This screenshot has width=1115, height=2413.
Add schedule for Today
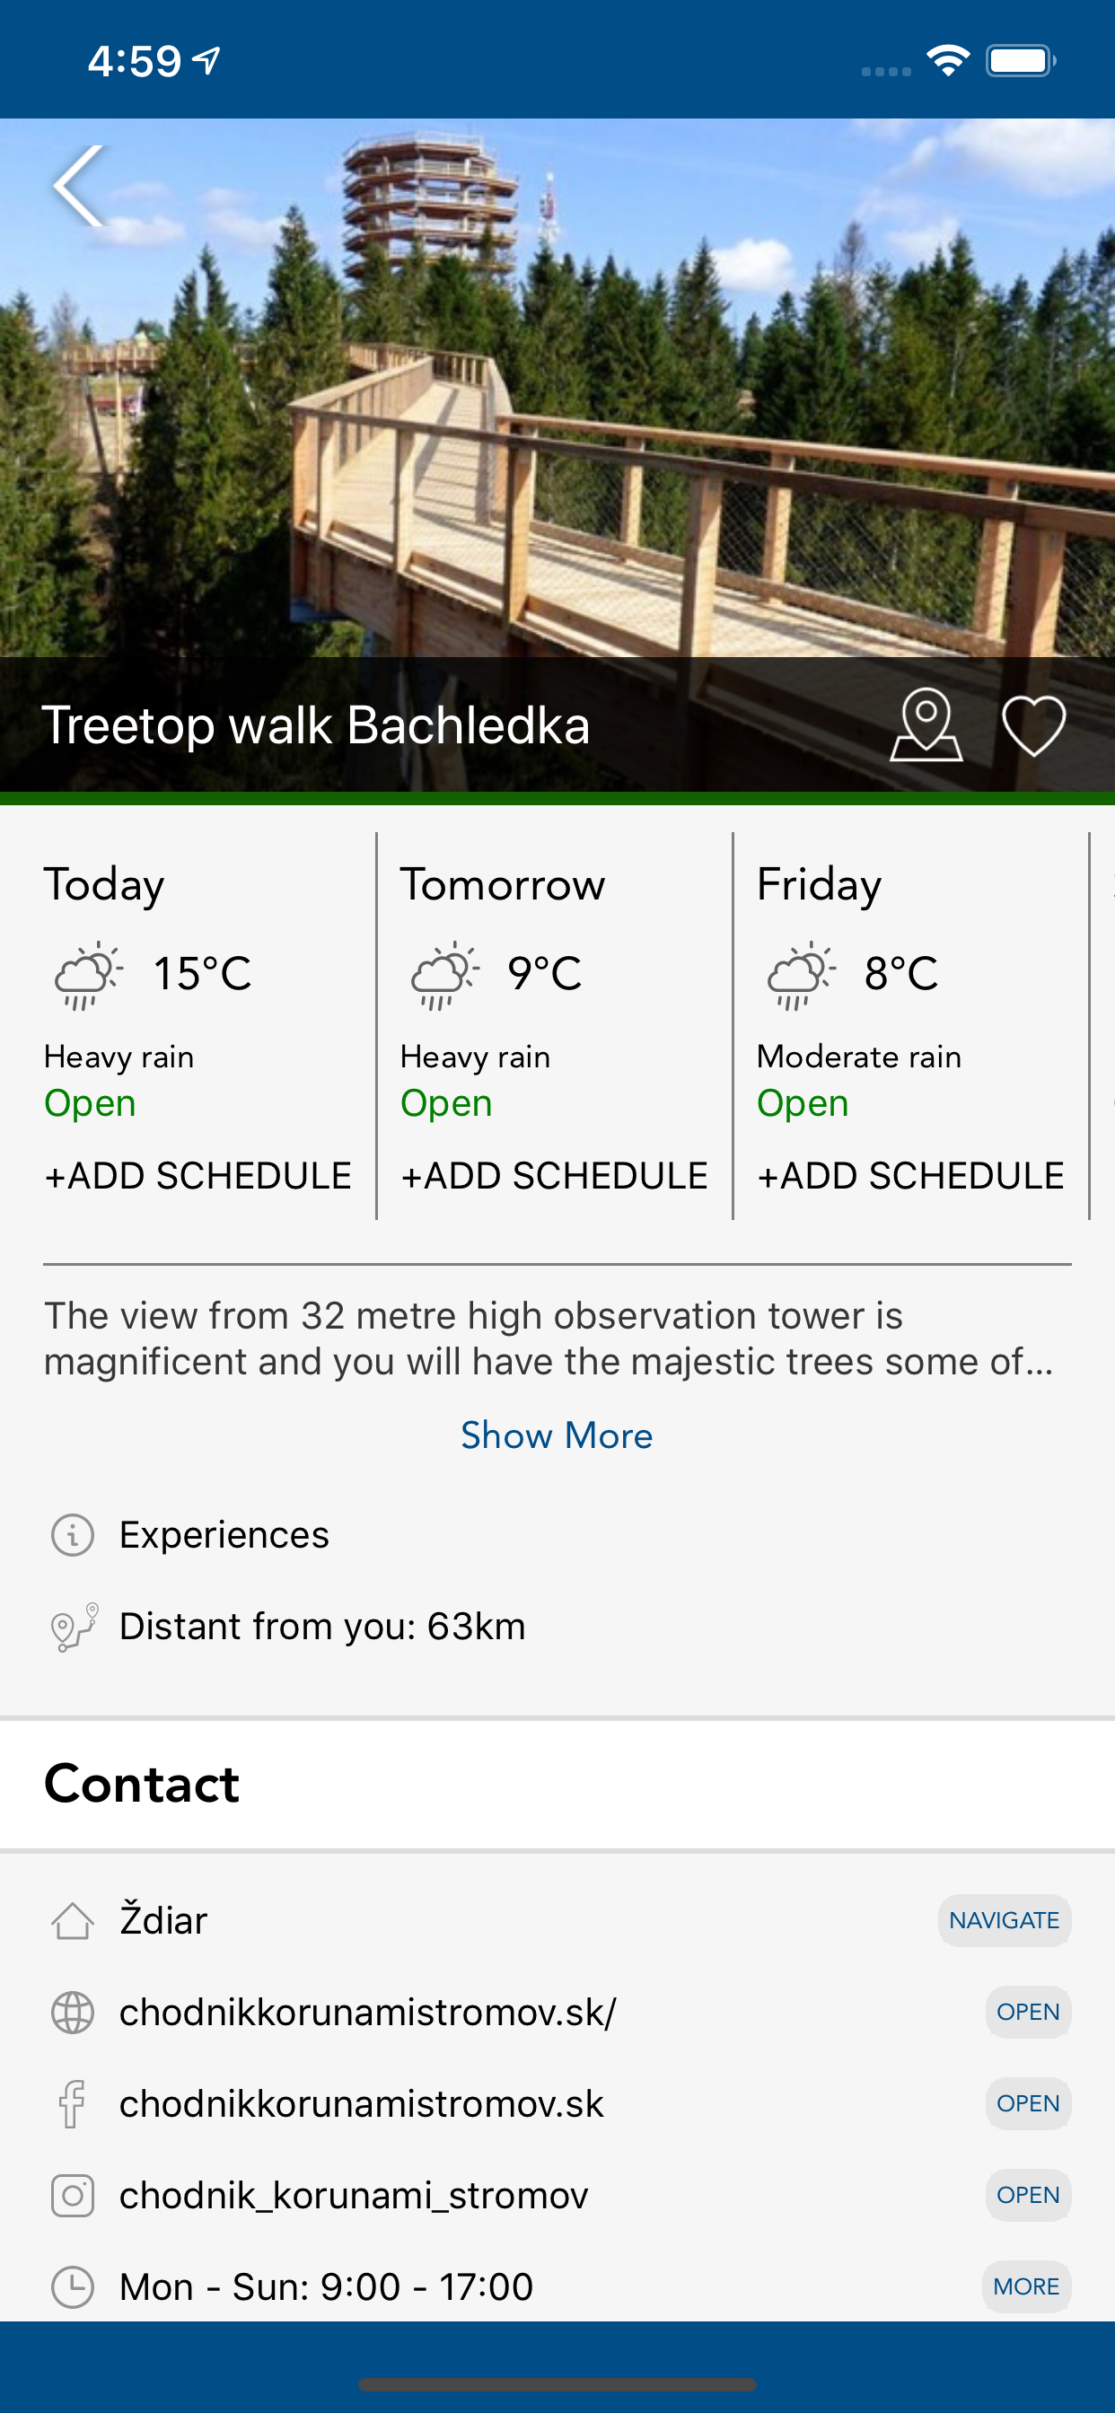[198, 1176]
